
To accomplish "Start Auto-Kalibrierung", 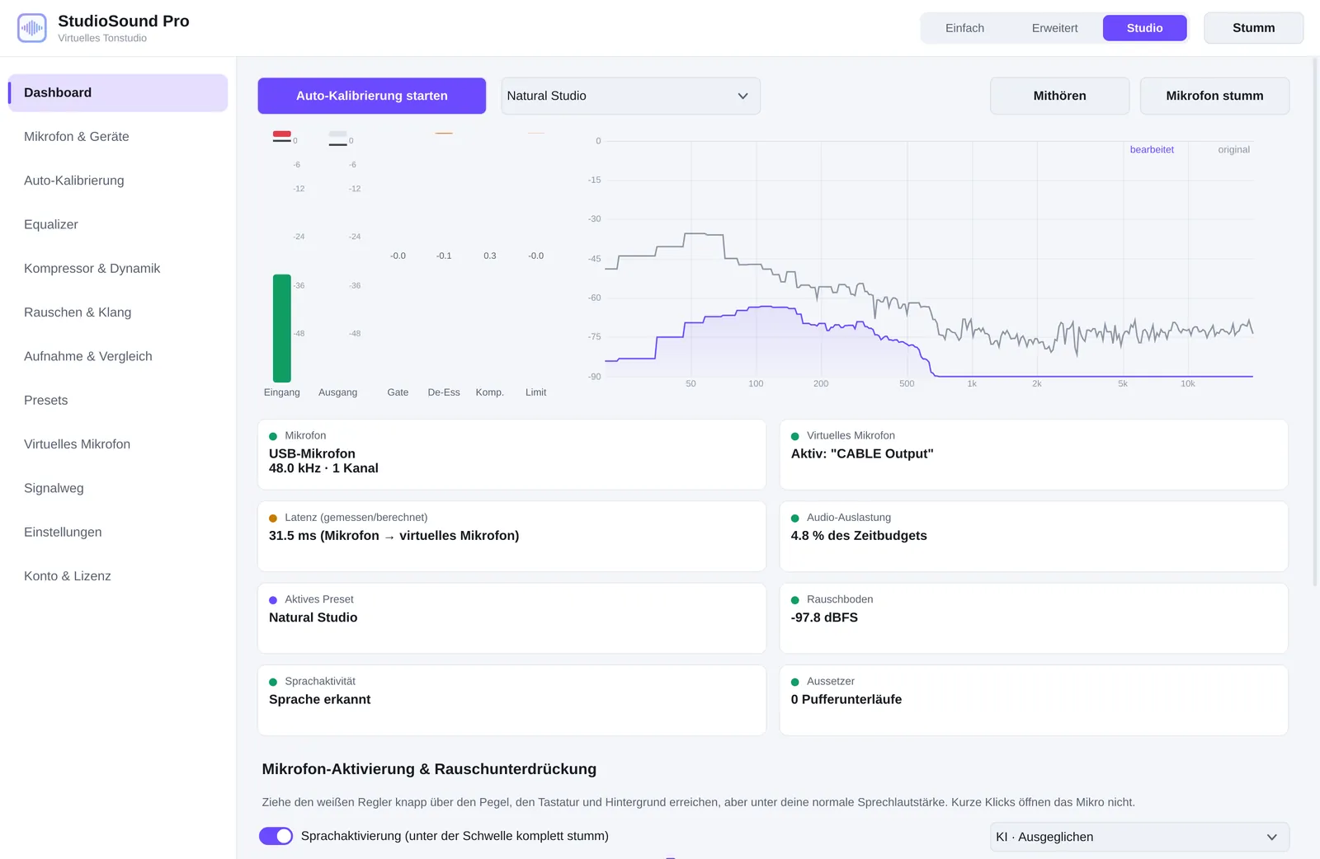I will 372,96.
